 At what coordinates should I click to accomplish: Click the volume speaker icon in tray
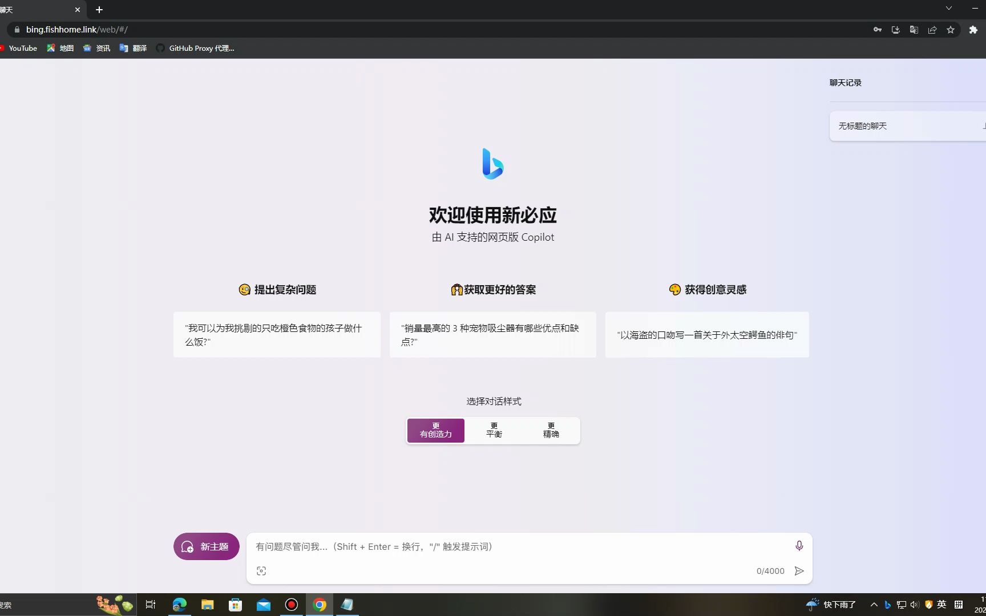915,605
